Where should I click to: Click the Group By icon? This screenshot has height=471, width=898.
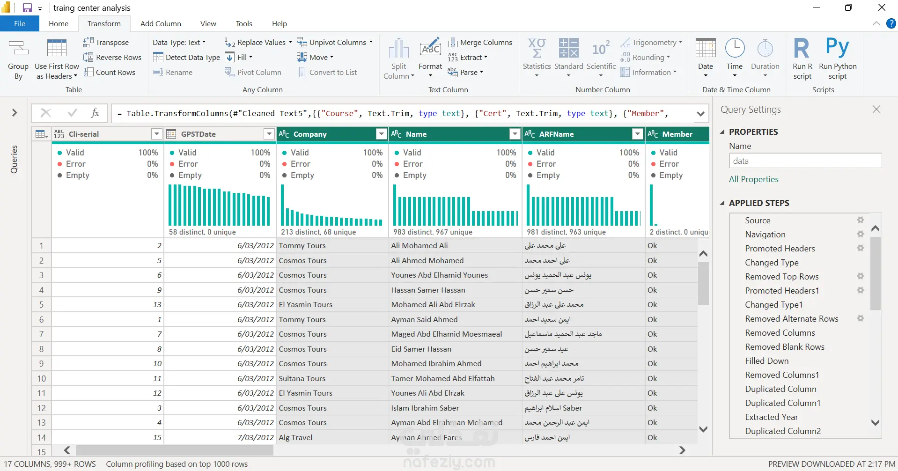18,48
